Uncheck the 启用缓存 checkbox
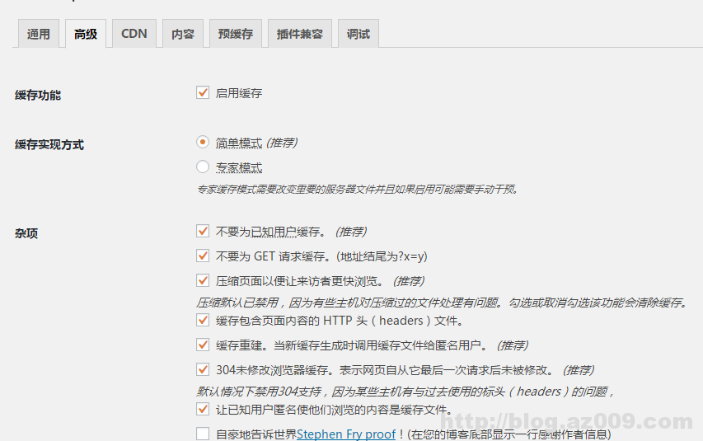Screen dimensions: 703x441 (203, 93)
